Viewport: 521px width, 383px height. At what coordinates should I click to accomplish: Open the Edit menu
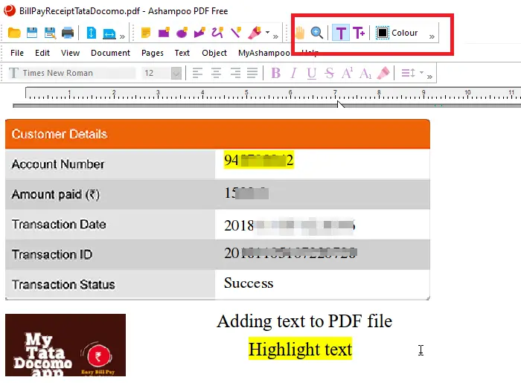point(42,53)
